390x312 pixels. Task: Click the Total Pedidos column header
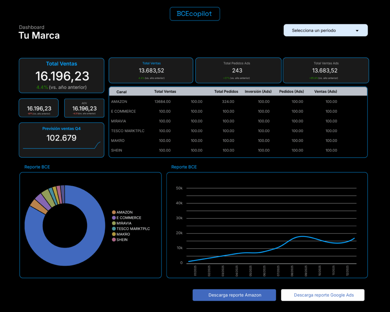tap(226, 91)
